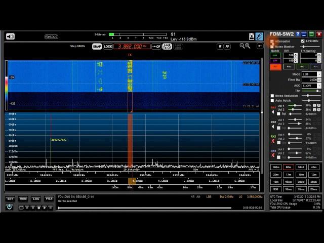Click the play button
This screenshot has height=243, width=324.
click(45, 208)
